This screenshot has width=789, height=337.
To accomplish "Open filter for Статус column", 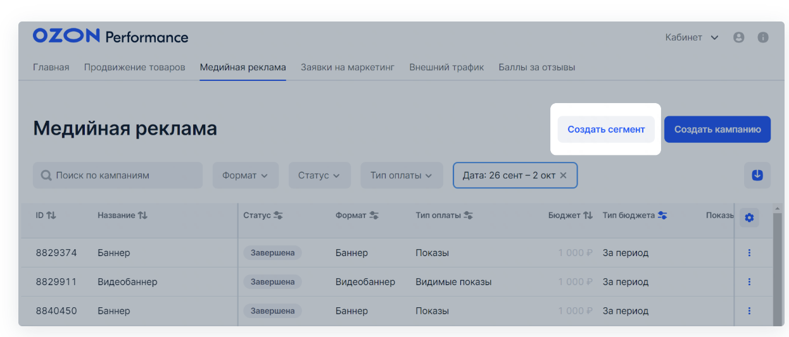I will [277, 216].
